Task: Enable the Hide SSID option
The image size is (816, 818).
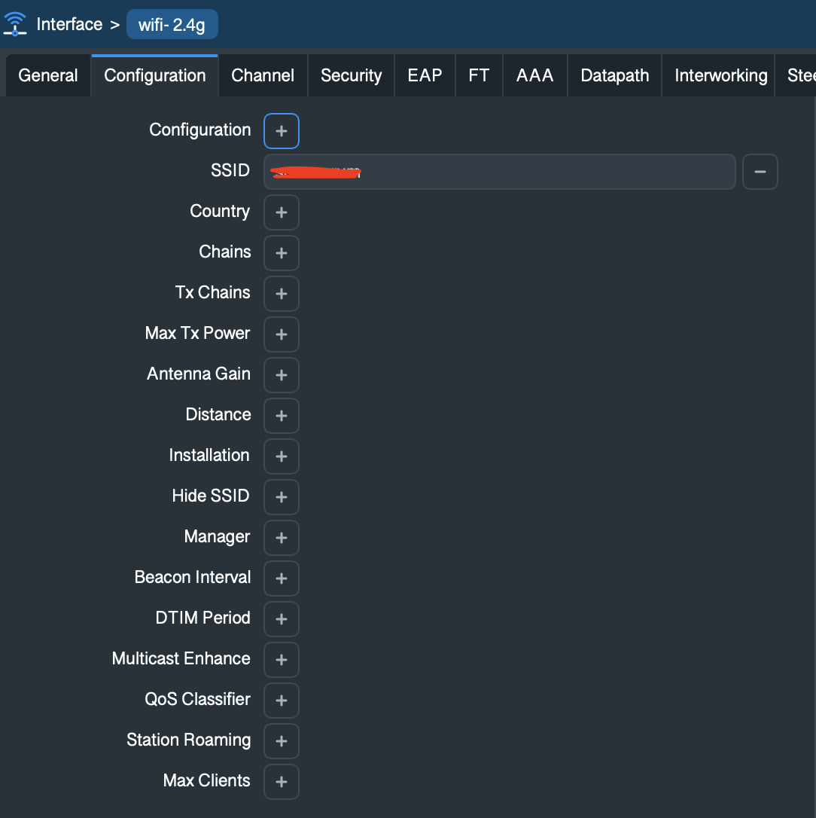Action: point(282,497)
